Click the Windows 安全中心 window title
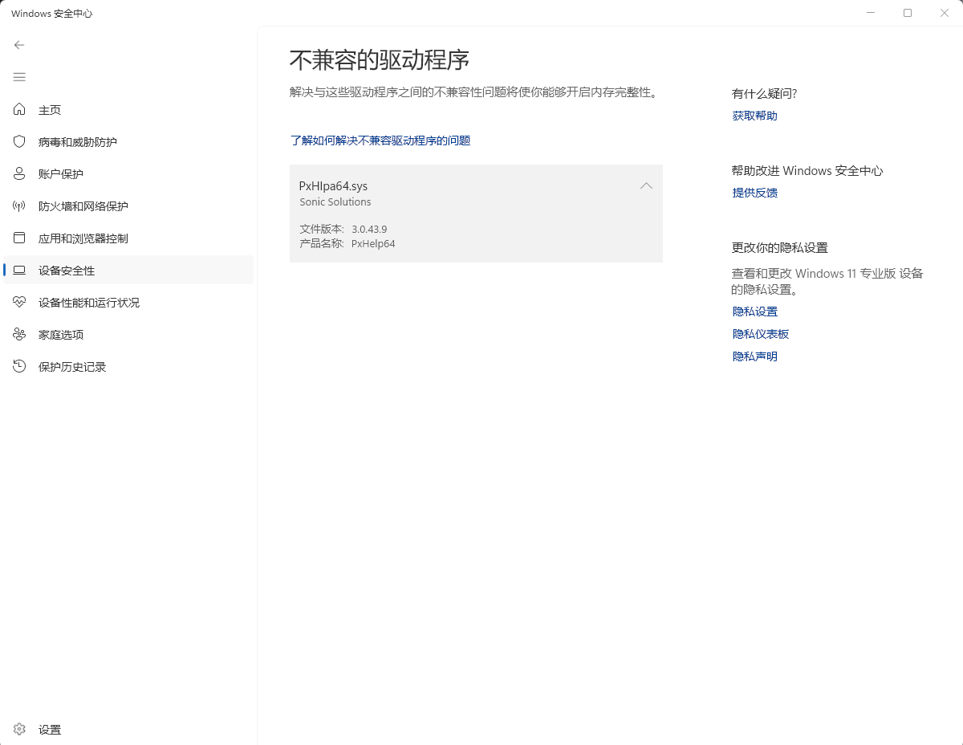The height and width of the screenshot is (745, 963). [x=51, y=14]
